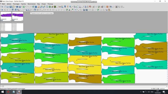The height and width of the screenshot is (94, 168).
Task: Click the print icon
Action: pyautogui.click(x=17, y=7)
